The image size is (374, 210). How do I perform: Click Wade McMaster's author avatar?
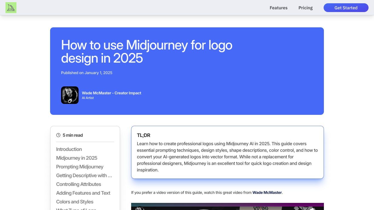click(70, 95)
